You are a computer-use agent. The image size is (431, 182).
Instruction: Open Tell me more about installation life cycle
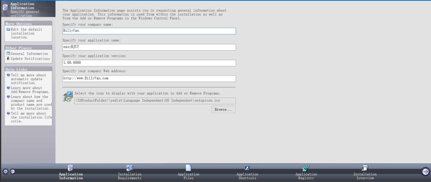pyautogui.click(x=31, y=117)
